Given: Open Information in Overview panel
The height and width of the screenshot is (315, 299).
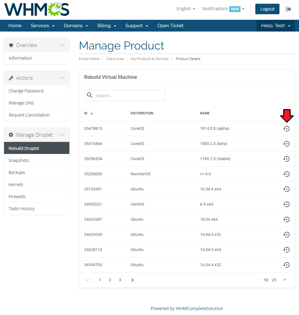Looking at the screenshot, I should pos(37,58).
